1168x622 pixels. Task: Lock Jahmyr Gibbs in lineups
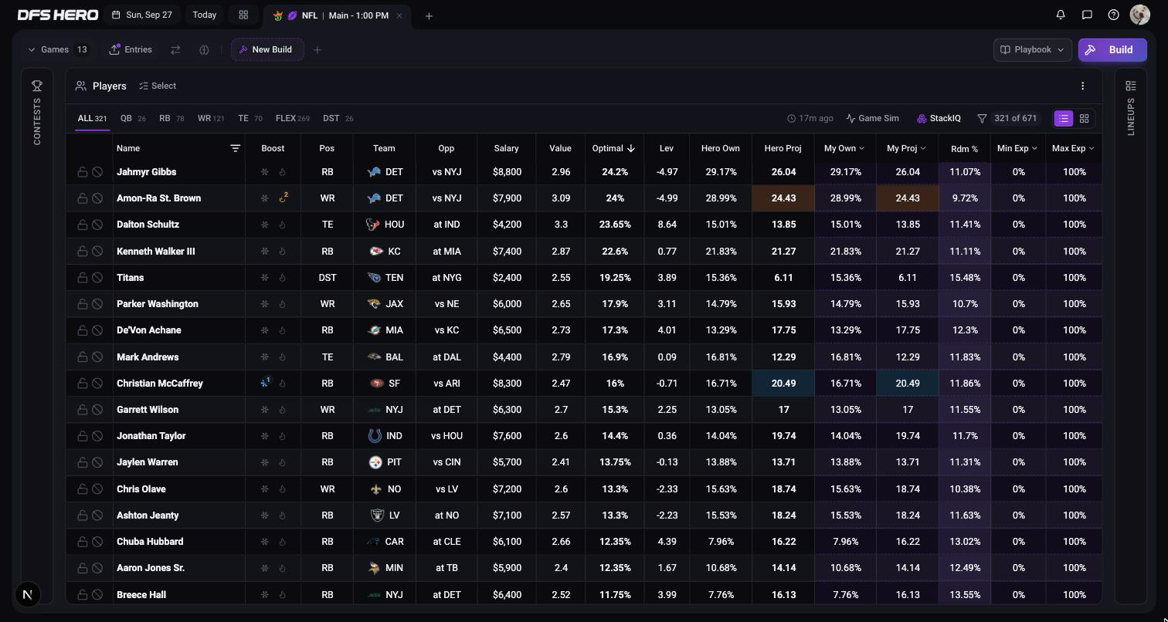click(82, 172)
